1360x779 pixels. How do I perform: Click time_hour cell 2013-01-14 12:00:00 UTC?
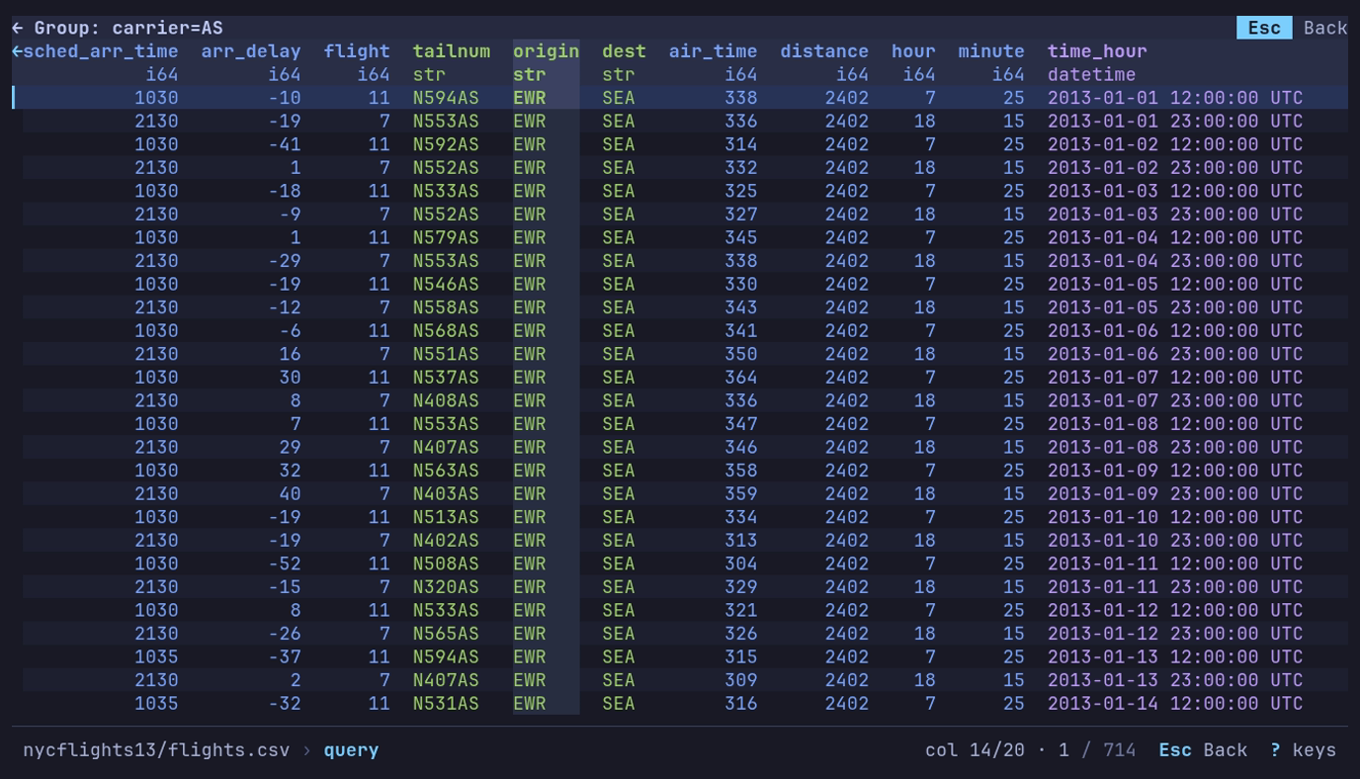click(x=1175, y=703)
